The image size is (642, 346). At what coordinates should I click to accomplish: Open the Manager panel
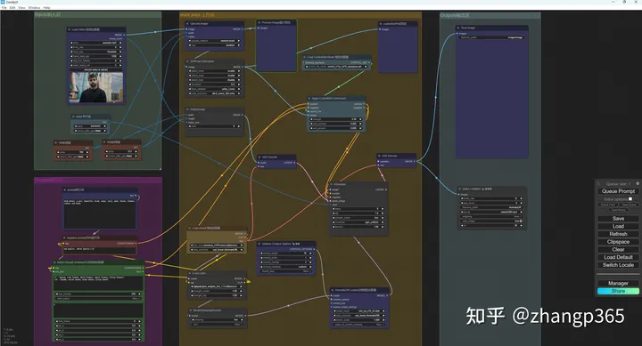point(618,283)
